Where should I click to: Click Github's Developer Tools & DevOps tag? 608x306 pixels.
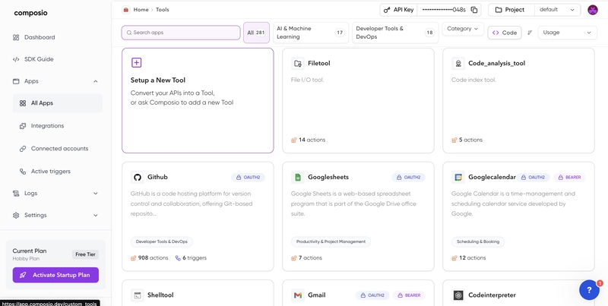pyautogui.click(x=162, y=241)
